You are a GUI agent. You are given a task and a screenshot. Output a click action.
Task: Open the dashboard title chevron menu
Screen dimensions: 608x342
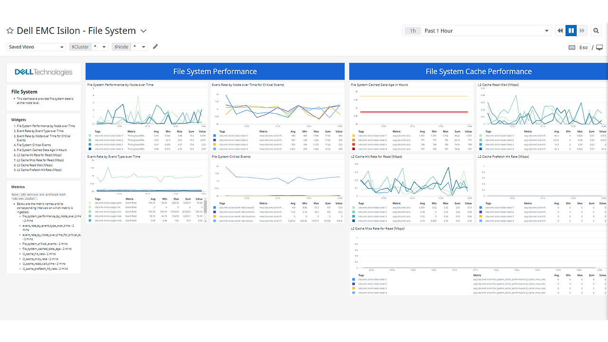143,31
